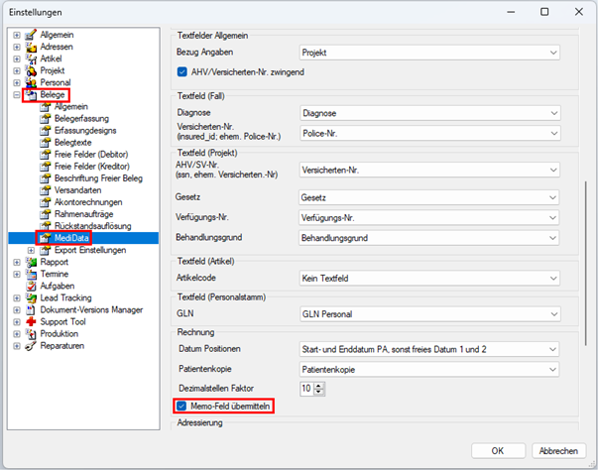The width and height of the screenshot is (600, 471).
Task: Click the Produktion tree icon
Action: [x=31, y=333]
